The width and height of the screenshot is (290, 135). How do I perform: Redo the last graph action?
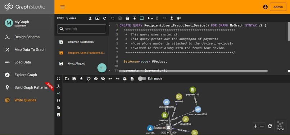pyautogui.click(x=117, y=79)
